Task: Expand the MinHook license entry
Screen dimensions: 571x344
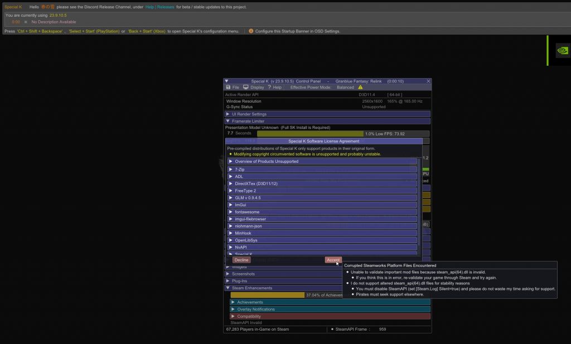Action: [x=231, y=233]
